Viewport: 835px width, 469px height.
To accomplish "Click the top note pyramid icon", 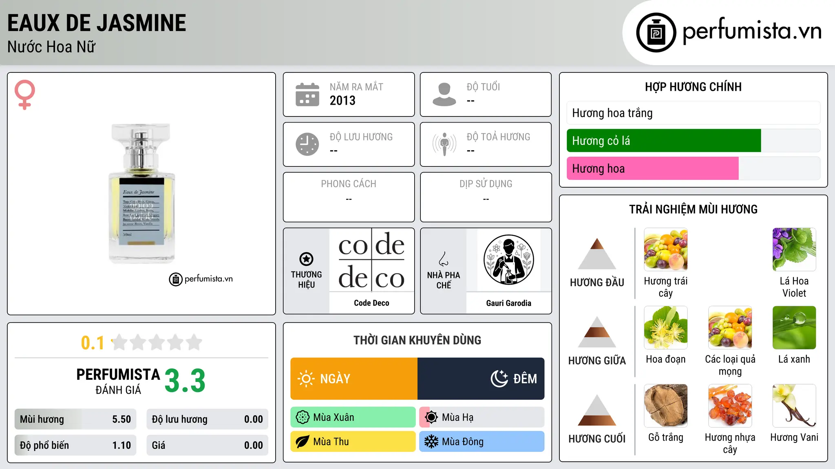I will (597, 254).
